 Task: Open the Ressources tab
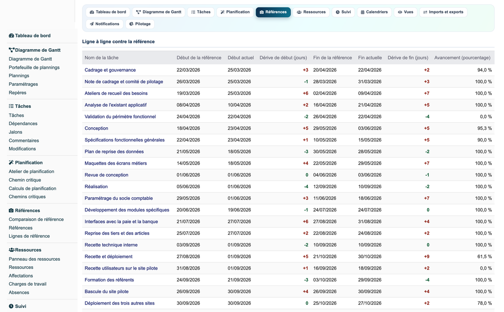(x=311, y=12)
